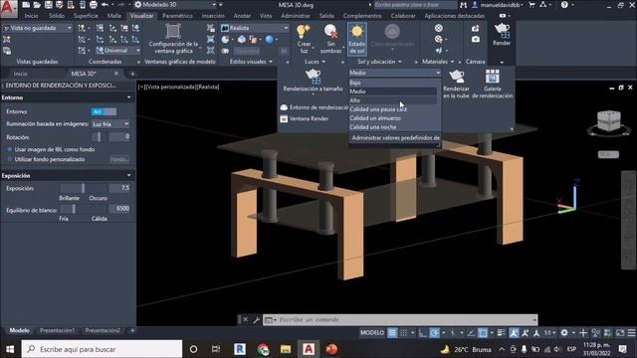Click the Task View taskbar icon
637x358 pixels.
[216, 349]
